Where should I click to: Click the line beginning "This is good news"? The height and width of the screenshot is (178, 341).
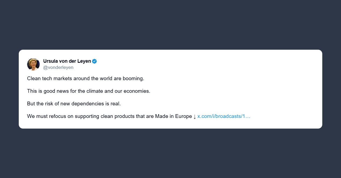tap(89, 91)
